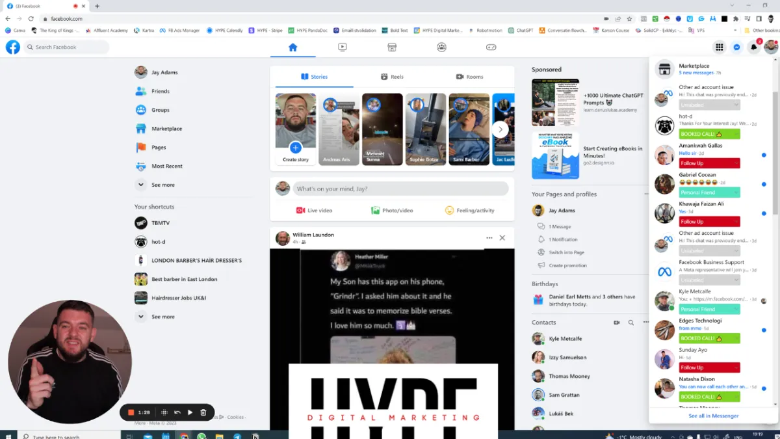Open the Personal Friend dropdown under Kyle Metcalfe

(x=710, y=310)
